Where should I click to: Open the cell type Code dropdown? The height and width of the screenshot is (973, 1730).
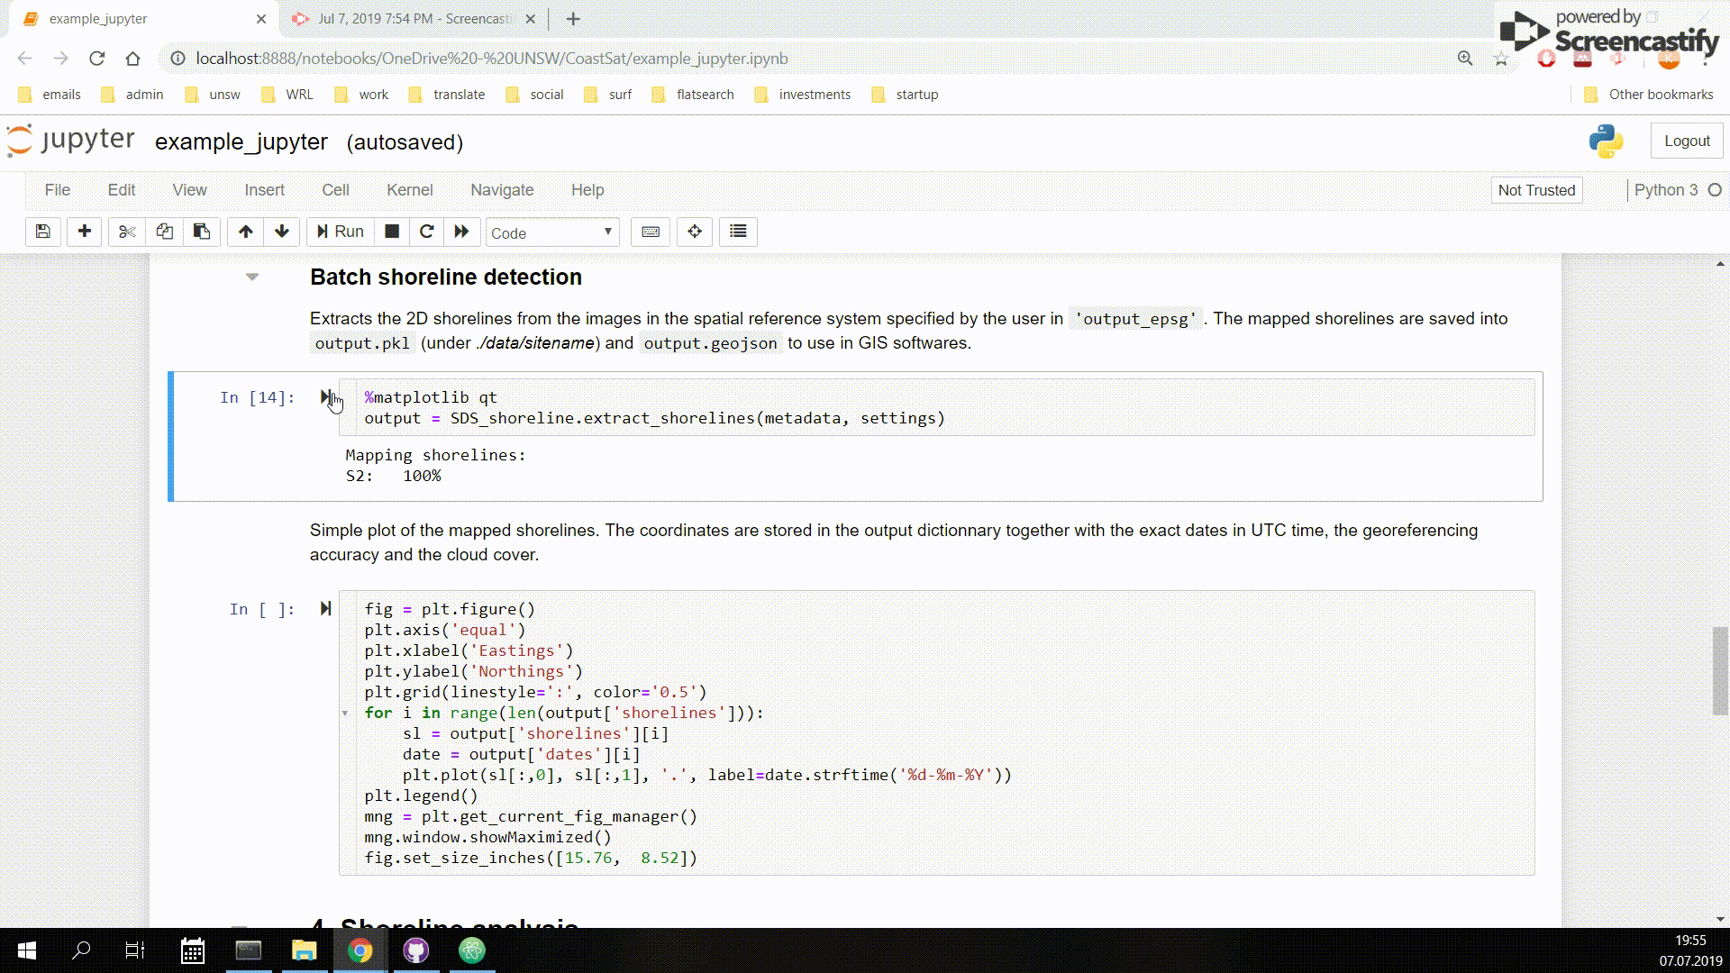coord(551,232)
